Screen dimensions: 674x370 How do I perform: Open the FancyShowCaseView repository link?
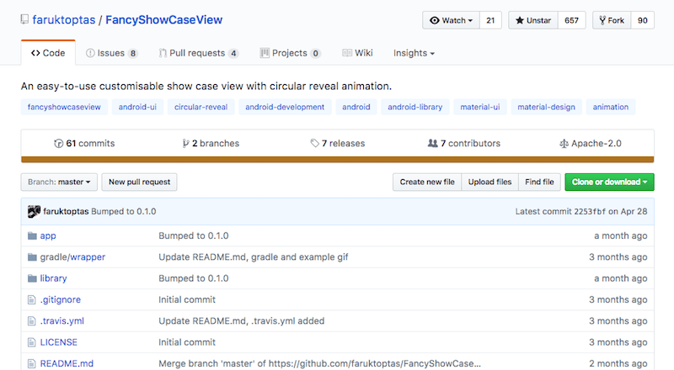[x=163, y=19]
